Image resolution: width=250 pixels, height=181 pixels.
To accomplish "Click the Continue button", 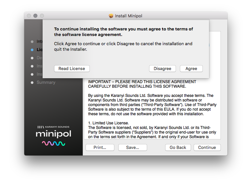I will pos(207,147).
